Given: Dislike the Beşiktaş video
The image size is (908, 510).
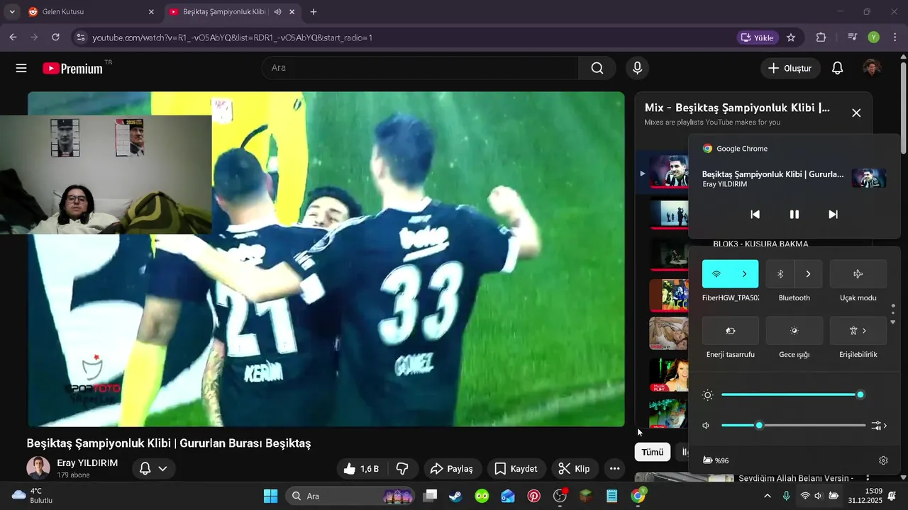Looking at the screenshot, I should (402, 468).
